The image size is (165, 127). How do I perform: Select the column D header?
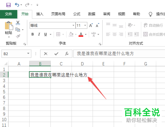[82, 64]
